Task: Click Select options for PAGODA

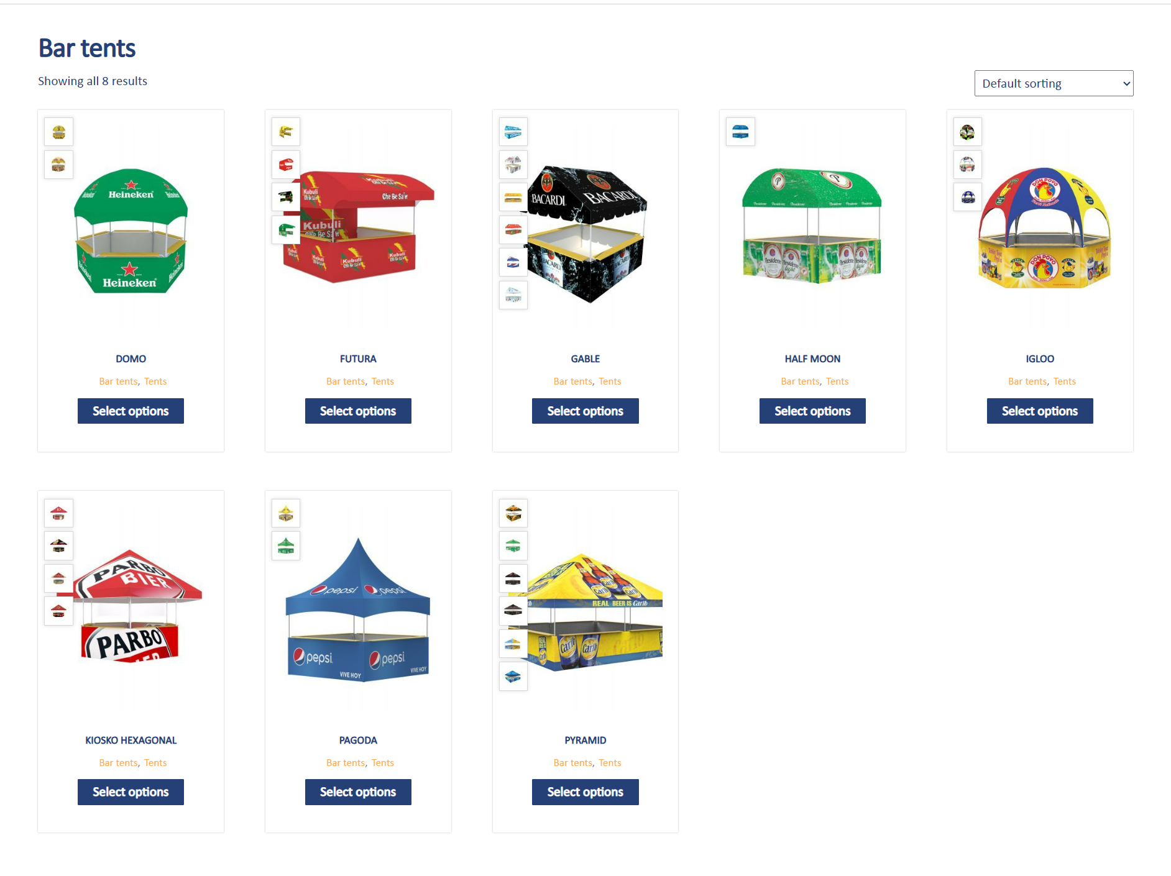Action: (x=358, y=792)
